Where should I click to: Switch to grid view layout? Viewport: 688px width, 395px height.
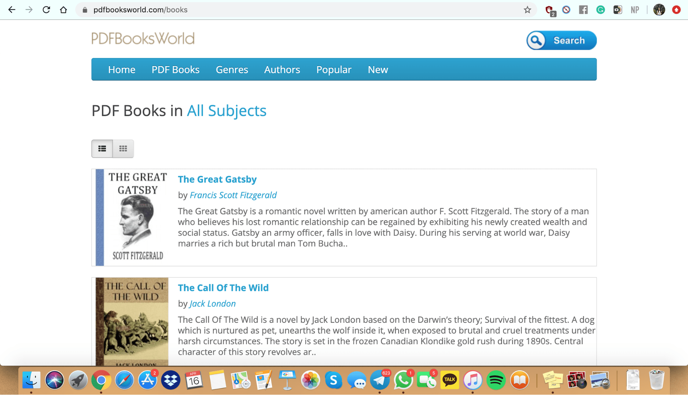coord(123,149)
